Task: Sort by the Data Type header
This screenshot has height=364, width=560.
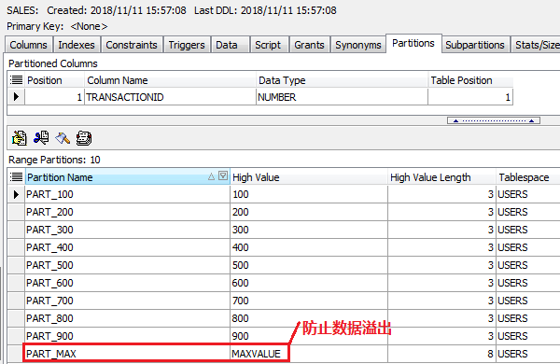Action: 342,80
